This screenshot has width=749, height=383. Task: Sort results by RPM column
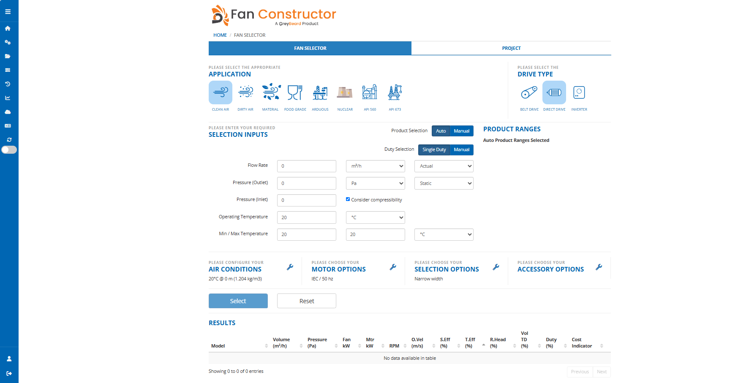[x=397, y=346]
